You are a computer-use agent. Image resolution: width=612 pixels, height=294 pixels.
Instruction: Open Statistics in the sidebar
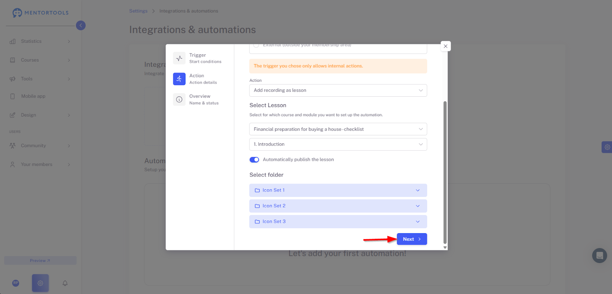point(31,41)
